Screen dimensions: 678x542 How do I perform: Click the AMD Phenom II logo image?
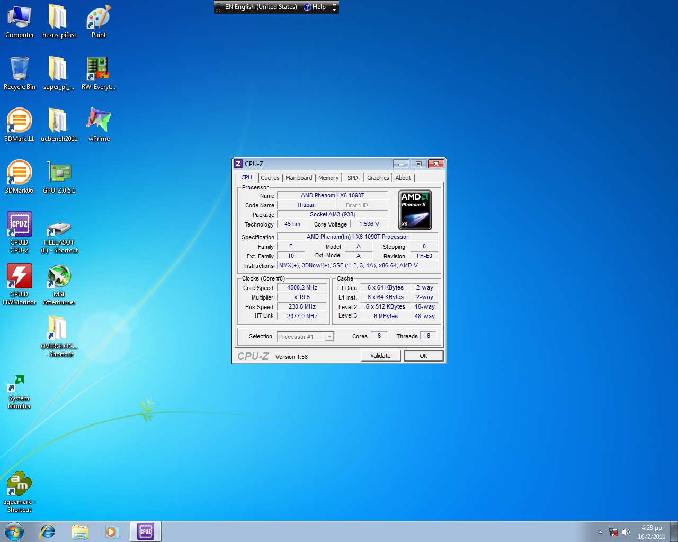coord(415,210)
